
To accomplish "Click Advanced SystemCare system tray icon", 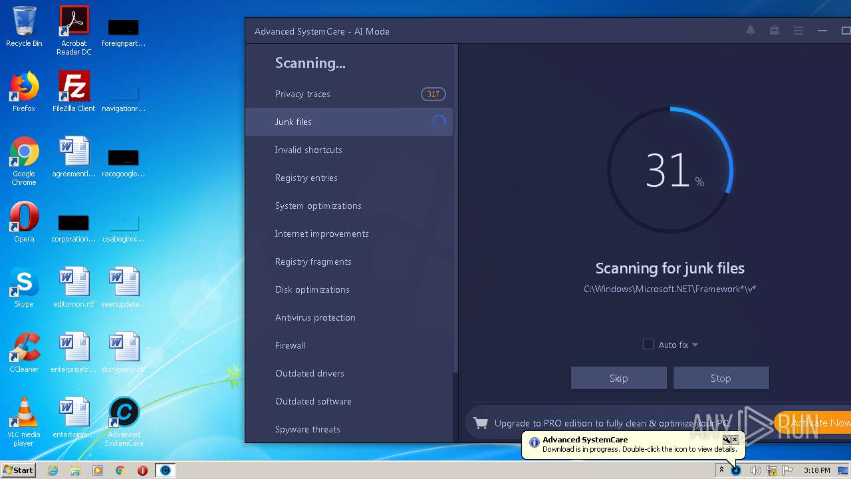I will pos(736,470).
